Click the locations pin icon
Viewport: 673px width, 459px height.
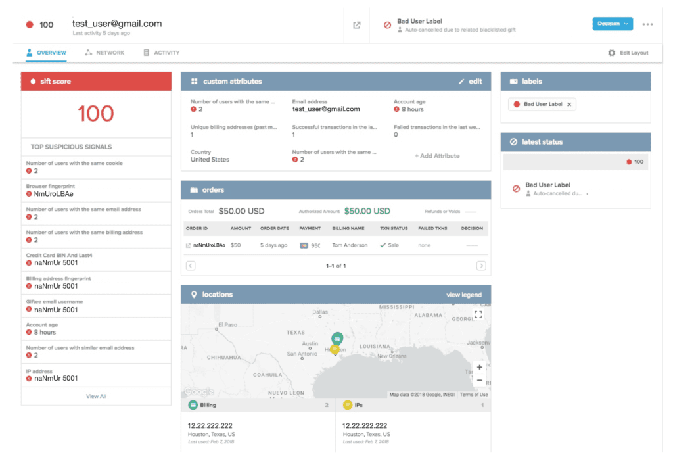point(194,295)
